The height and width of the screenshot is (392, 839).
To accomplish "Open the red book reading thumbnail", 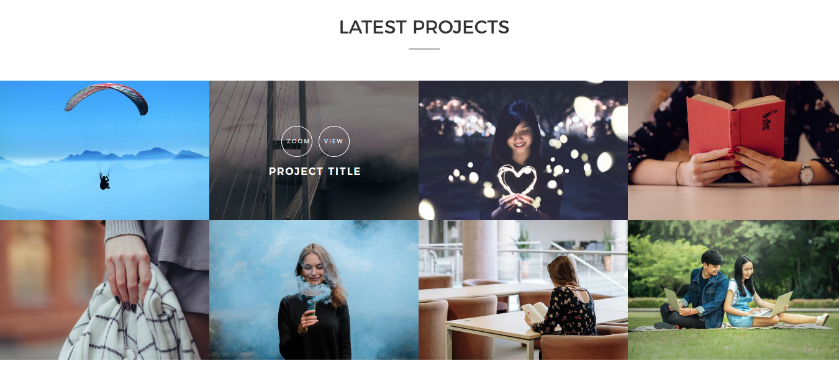I will (733, 150).
